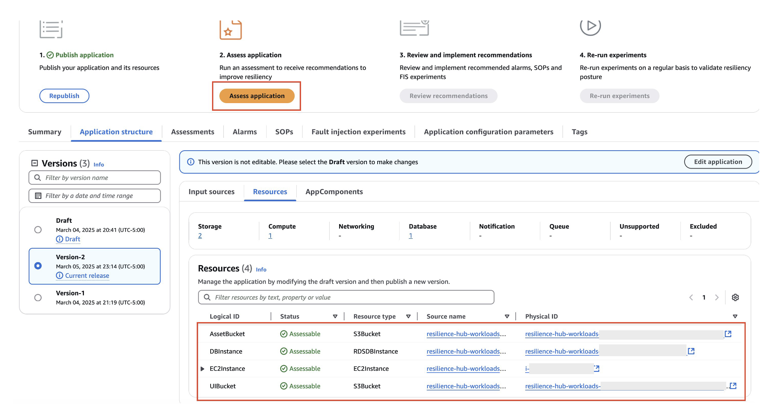
Task: Click the Info icon beside the Draft version
Action: (x=60, y=239)
